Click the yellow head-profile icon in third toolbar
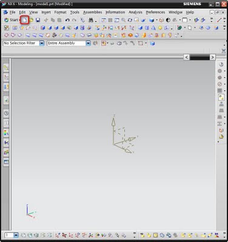Screen dimensions: 228x242 tap(170, 36)
